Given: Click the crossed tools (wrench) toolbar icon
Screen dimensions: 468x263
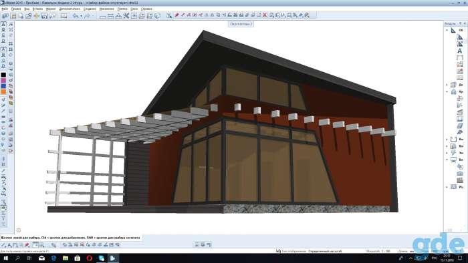Looking at the screenshot, I should [x=126, y=16].
